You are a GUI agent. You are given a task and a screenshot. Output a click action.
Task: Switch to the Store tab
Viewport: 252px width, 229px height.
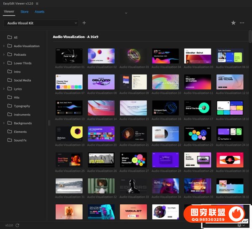[24, 12]
